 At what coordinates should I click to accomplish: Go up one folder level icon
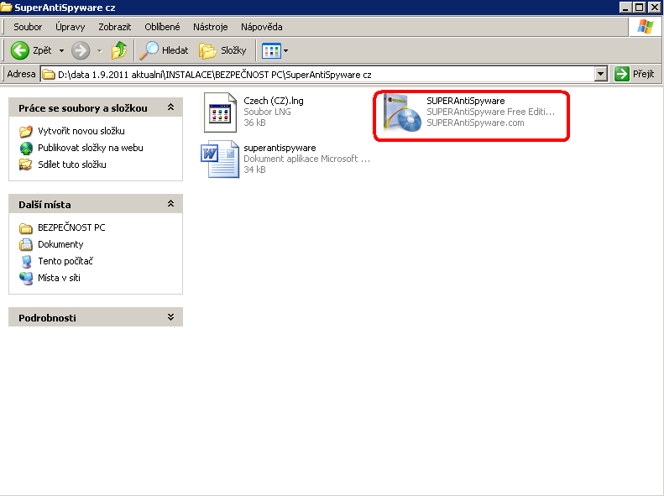pos(119,50)
